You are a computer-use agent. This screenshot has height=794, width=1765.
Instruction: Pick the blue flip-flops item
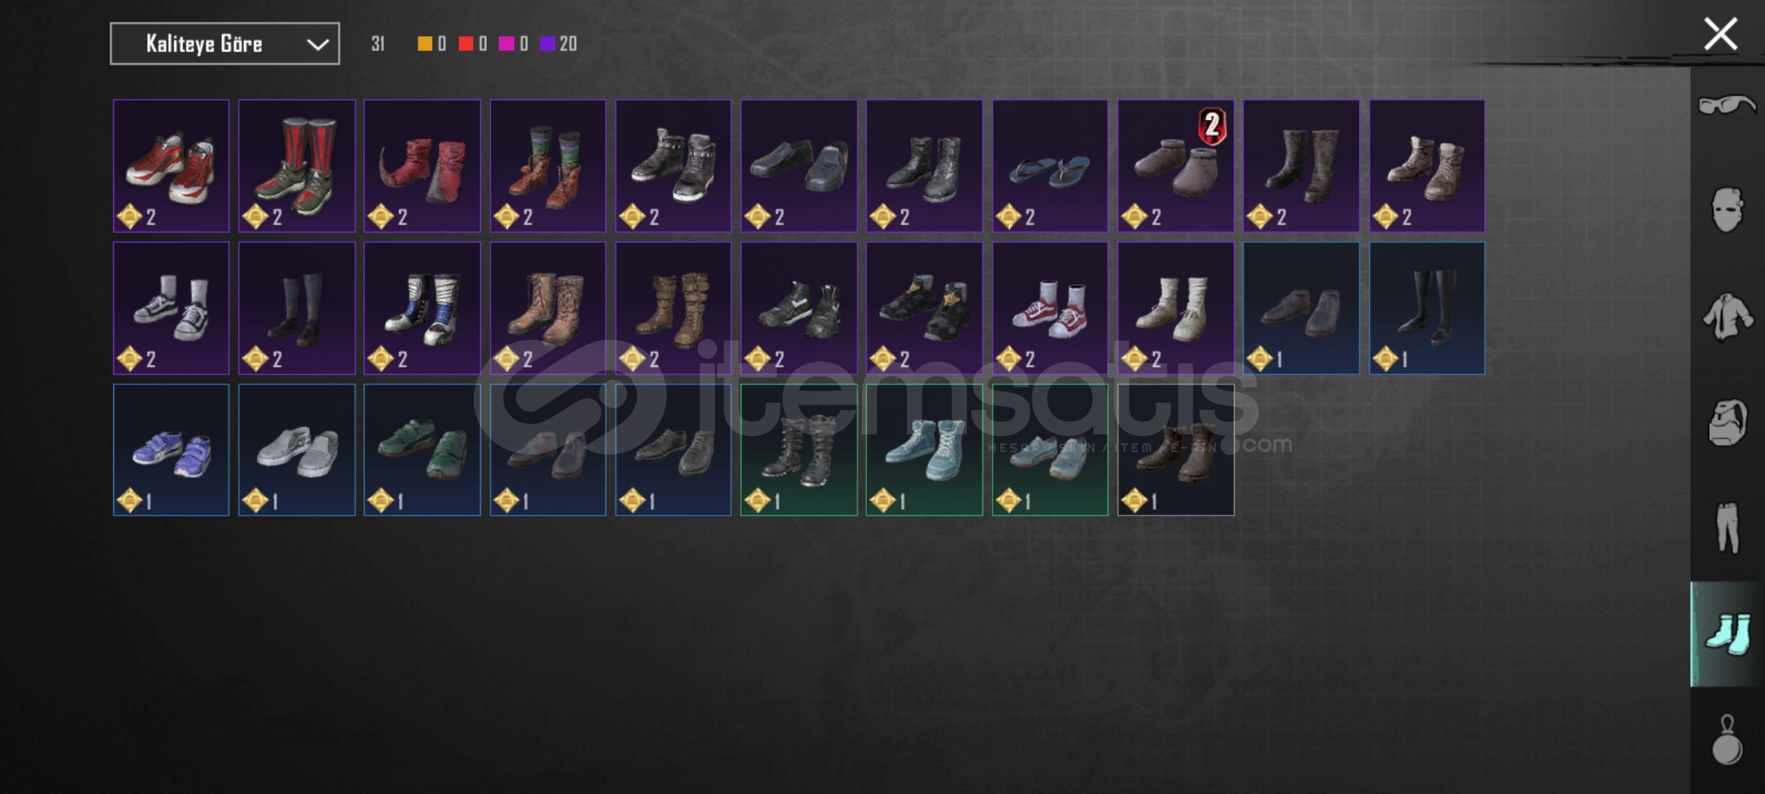[1050, 166]
